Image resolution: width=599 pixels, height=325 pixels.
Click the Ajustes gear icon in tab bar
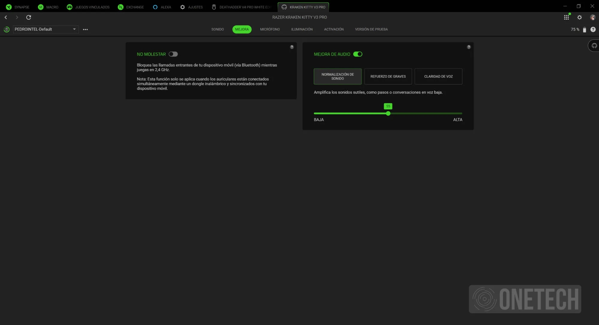tap(182, 7)
